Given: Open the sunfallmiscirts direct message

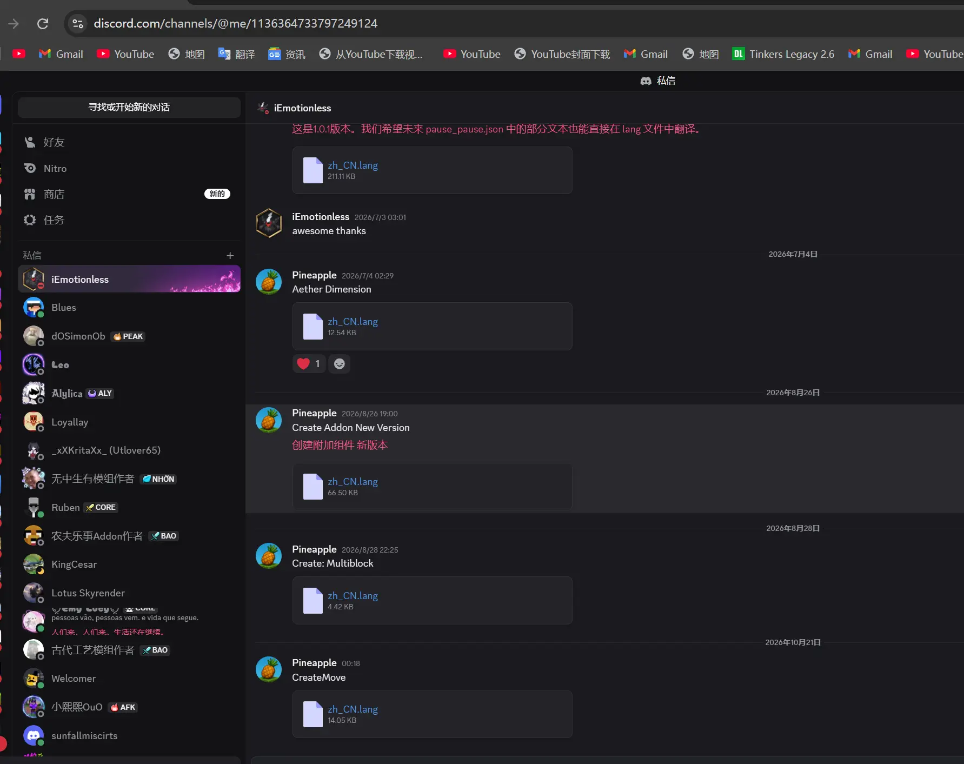Looking at the screenshot, I should point(129,735).
